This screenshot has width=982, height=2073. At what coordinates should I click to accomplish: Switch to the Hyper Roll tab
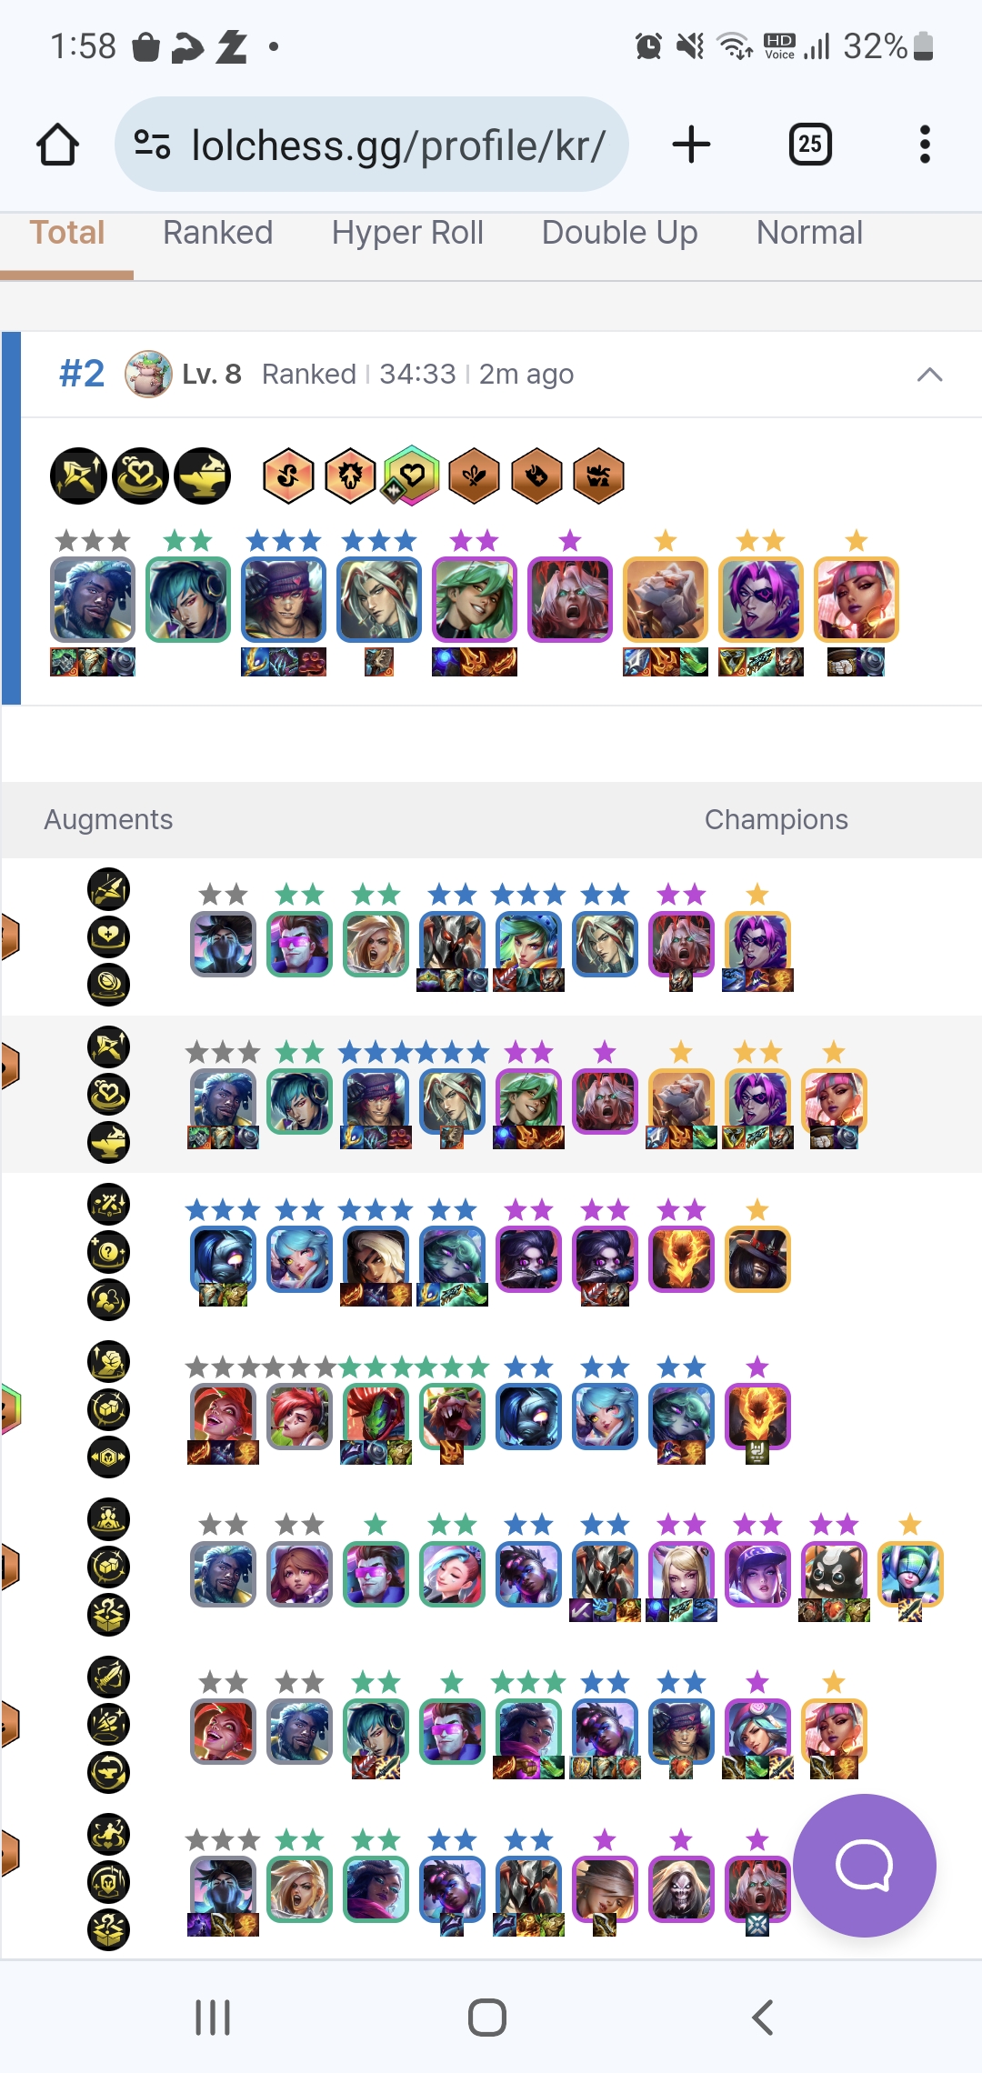click(407, 233)
